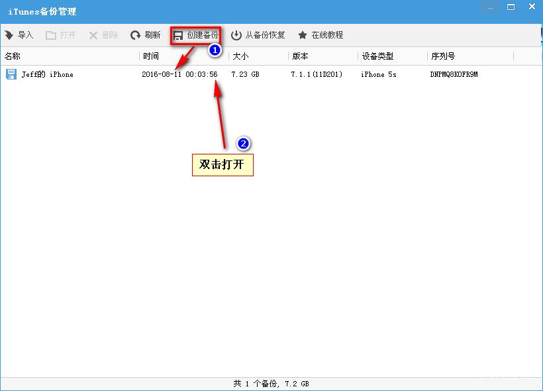Select the Jeff的 iPhone backup name

(x=48, y=74)
